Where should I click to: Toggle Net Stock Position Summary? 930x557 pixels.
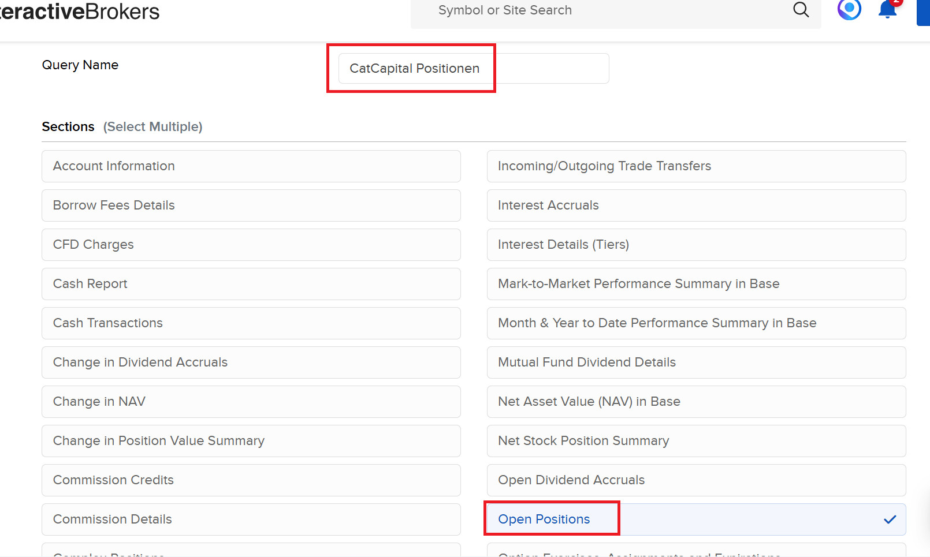click(696, 441)
